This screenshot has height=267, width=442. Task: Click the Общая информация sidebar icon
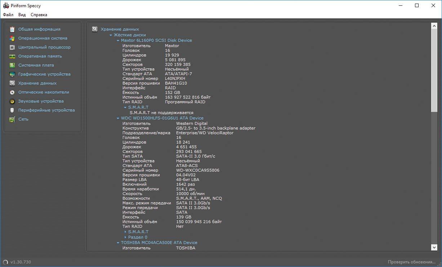pos(12,29)
